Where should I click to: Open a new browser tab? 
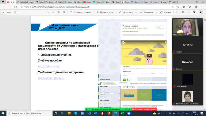click(x=180, y=2)
